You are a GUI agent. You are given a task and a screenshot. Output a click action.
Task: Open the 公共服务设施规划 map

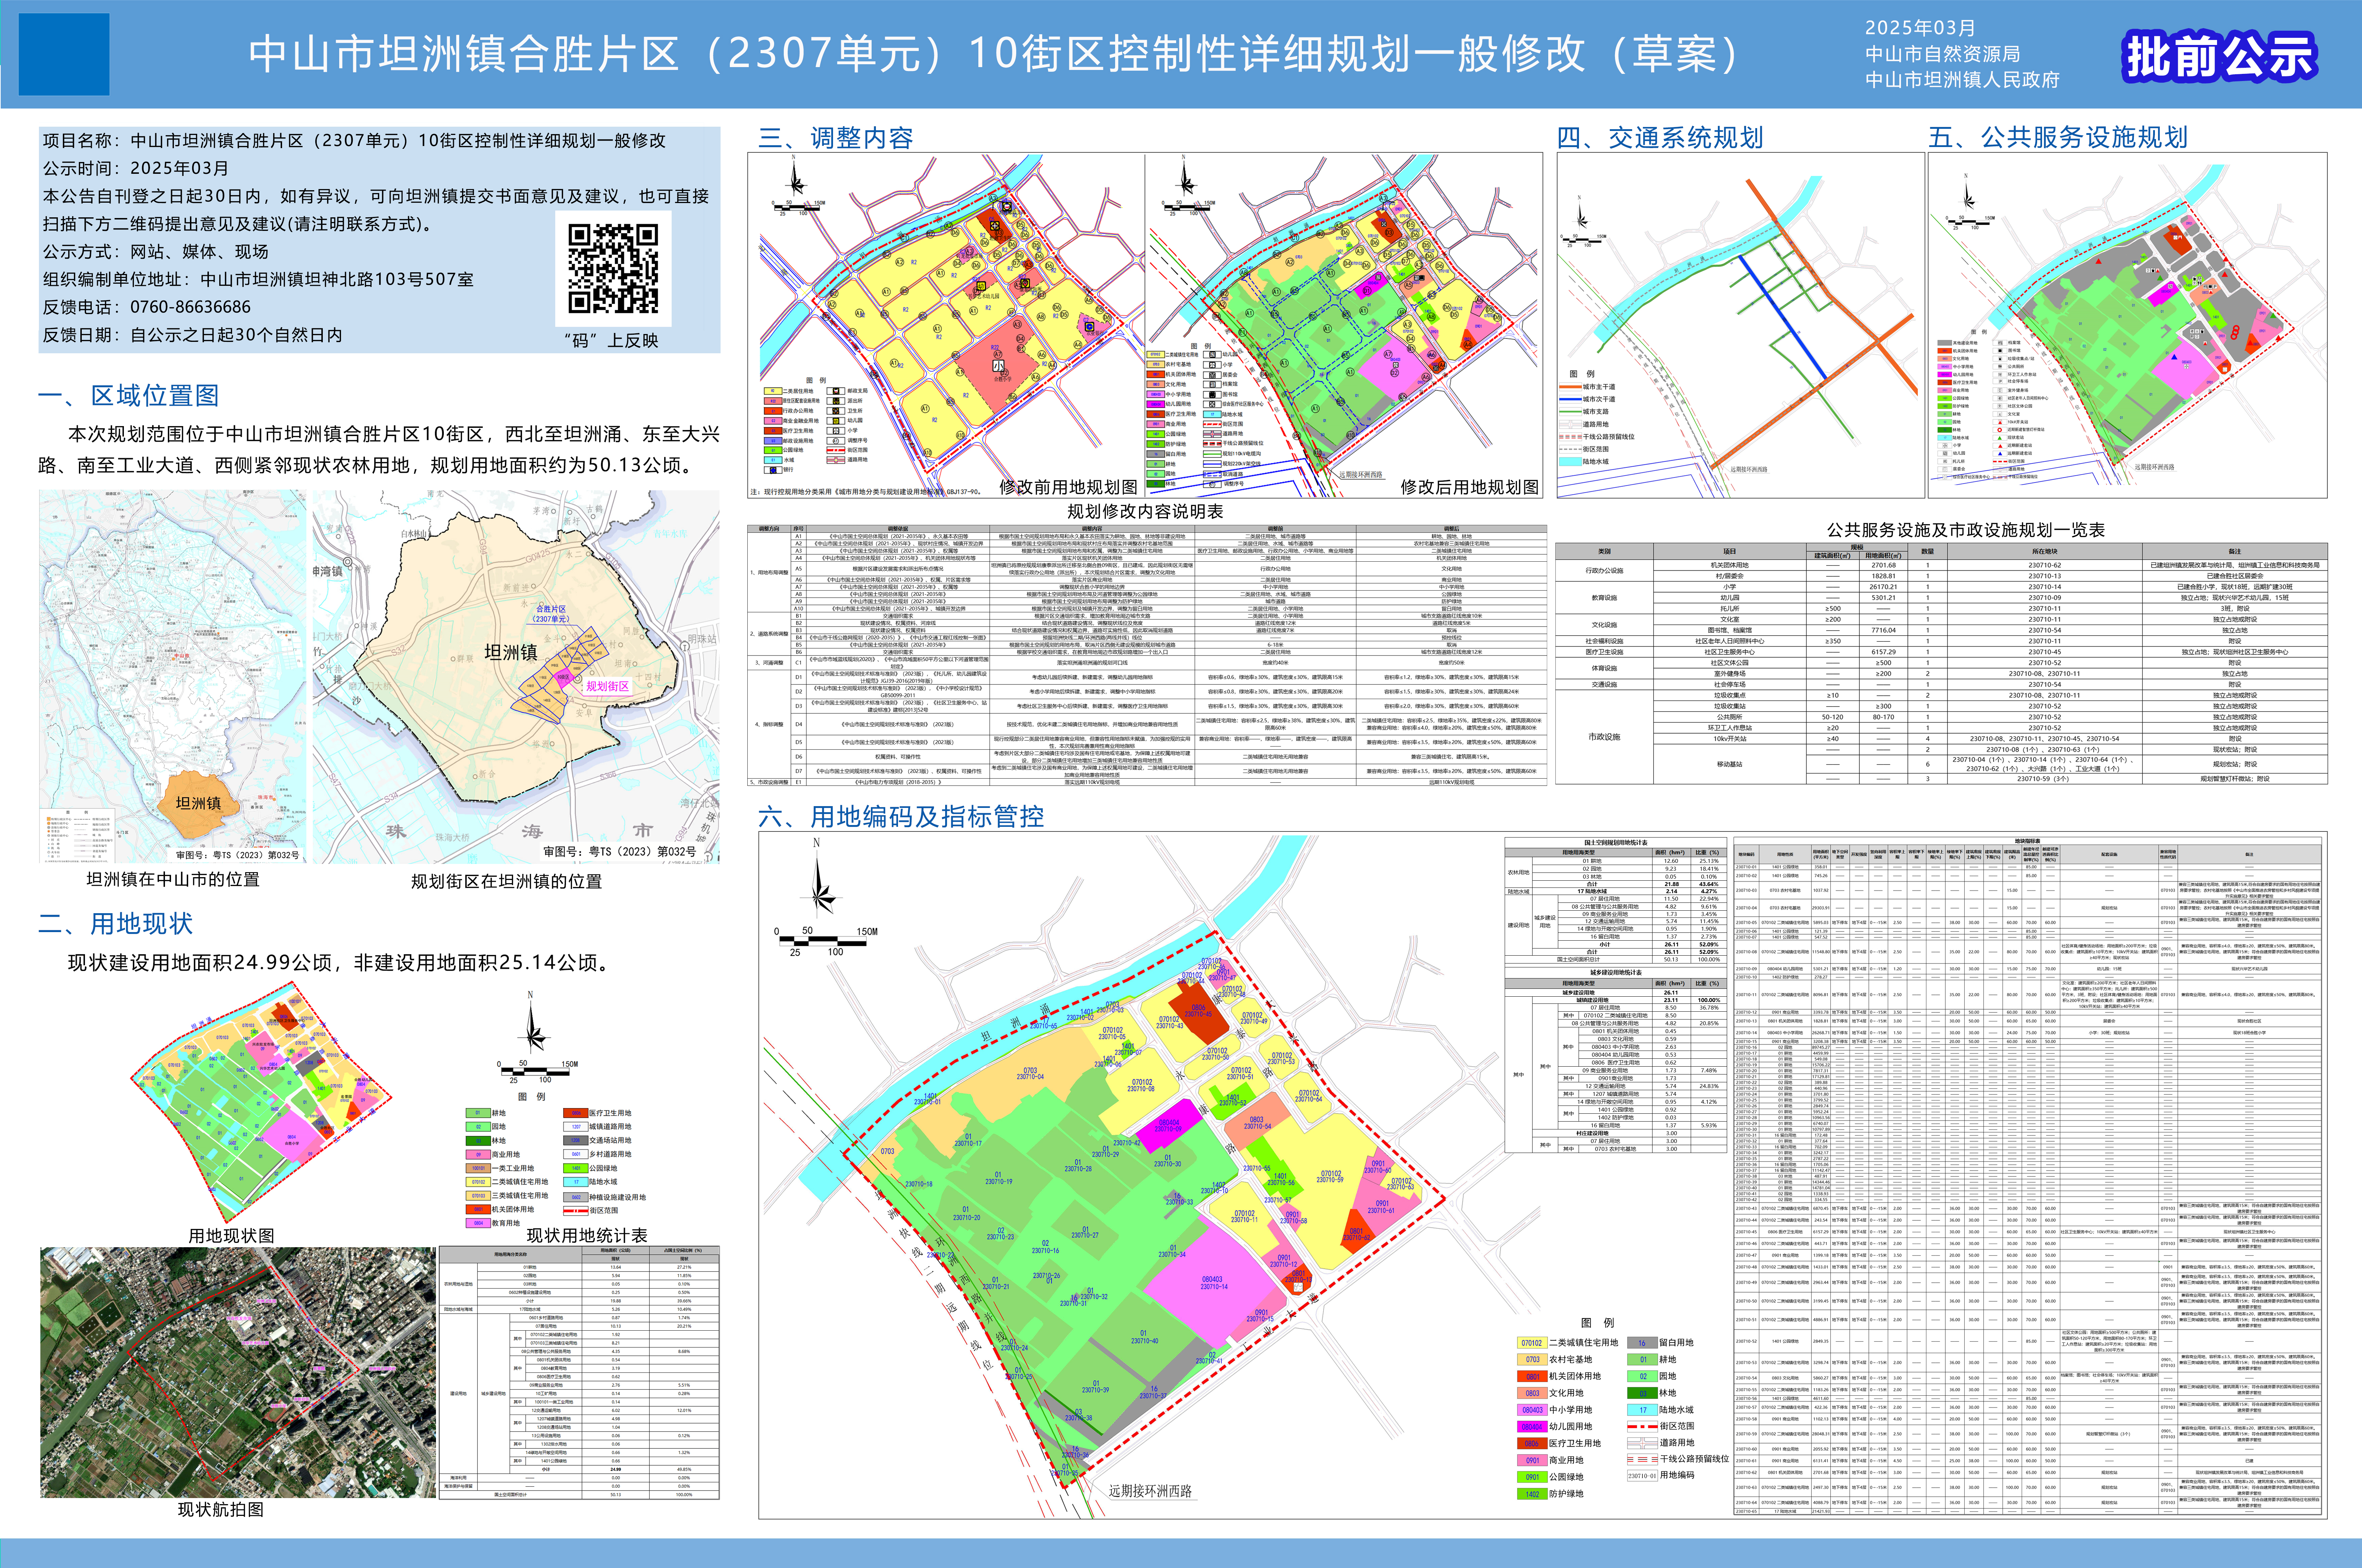coord(2127,325)
